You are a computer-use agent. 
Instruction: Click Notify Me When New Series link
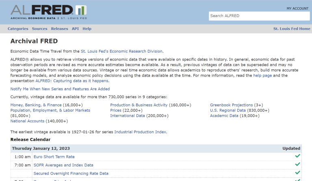[x=60, y=89]
